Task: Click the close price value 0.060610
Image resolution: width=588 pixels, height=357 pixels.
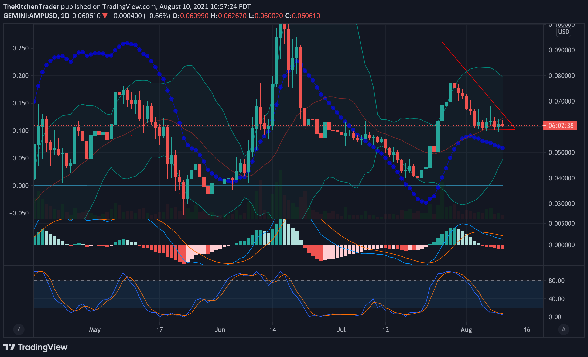Action: point(306,16)
